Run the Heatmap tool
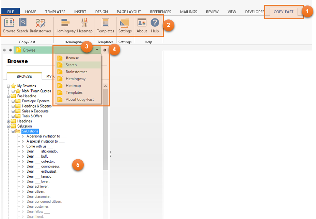Image resolution: width=316 pixels, height=219 pixels. coord(84,26)
